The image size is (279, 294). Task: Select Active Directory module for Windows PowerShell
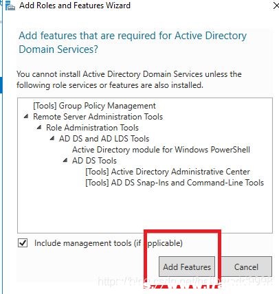click(161, 150)
